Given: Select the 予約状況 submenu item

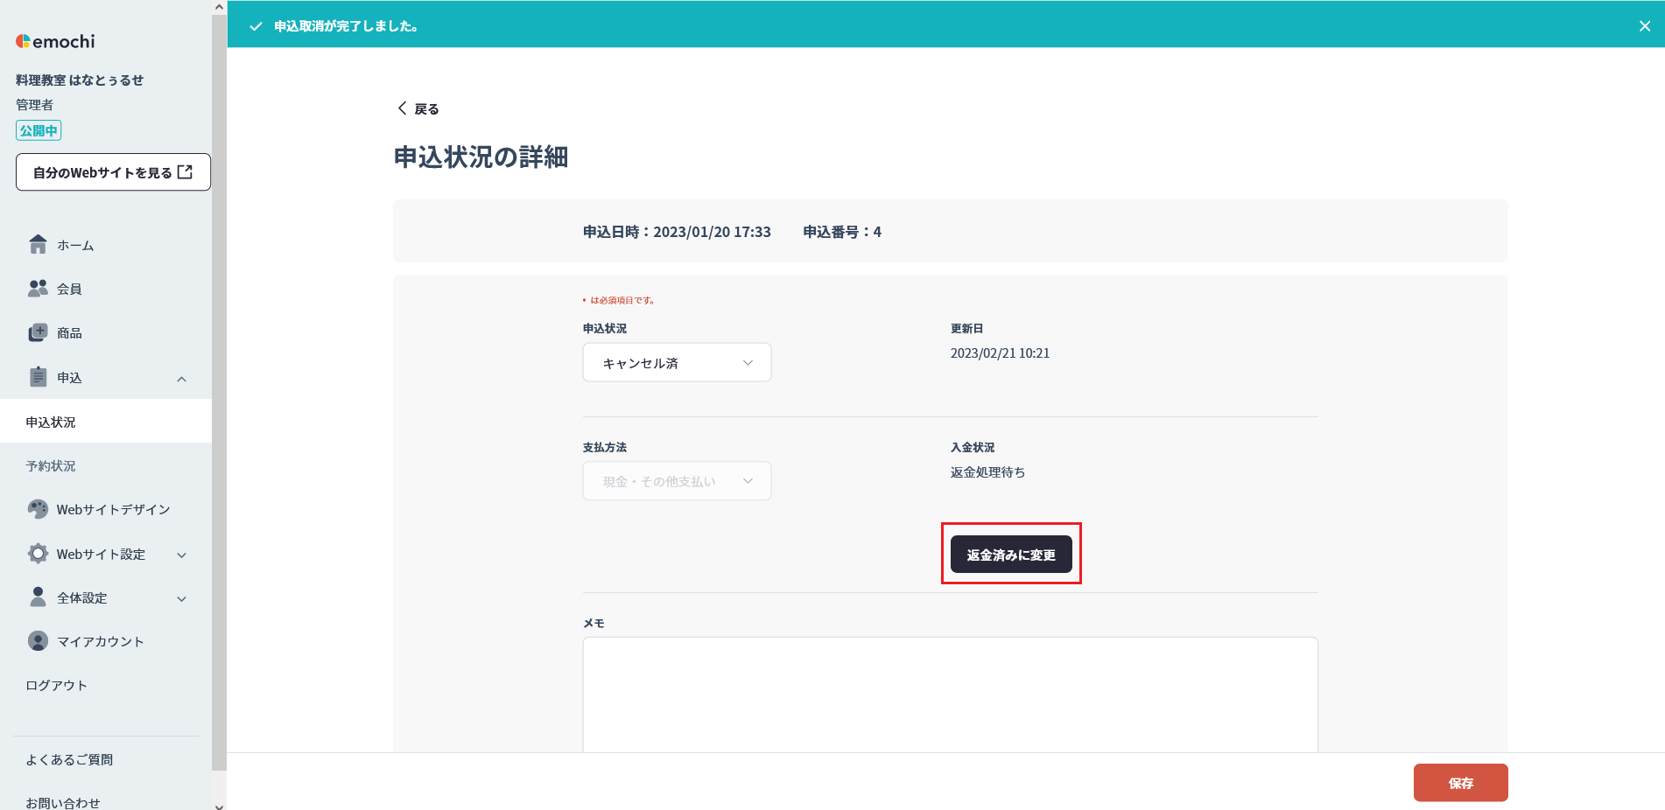Looking at the screenshot, I should pyautogui.click(x=106, y=465).
